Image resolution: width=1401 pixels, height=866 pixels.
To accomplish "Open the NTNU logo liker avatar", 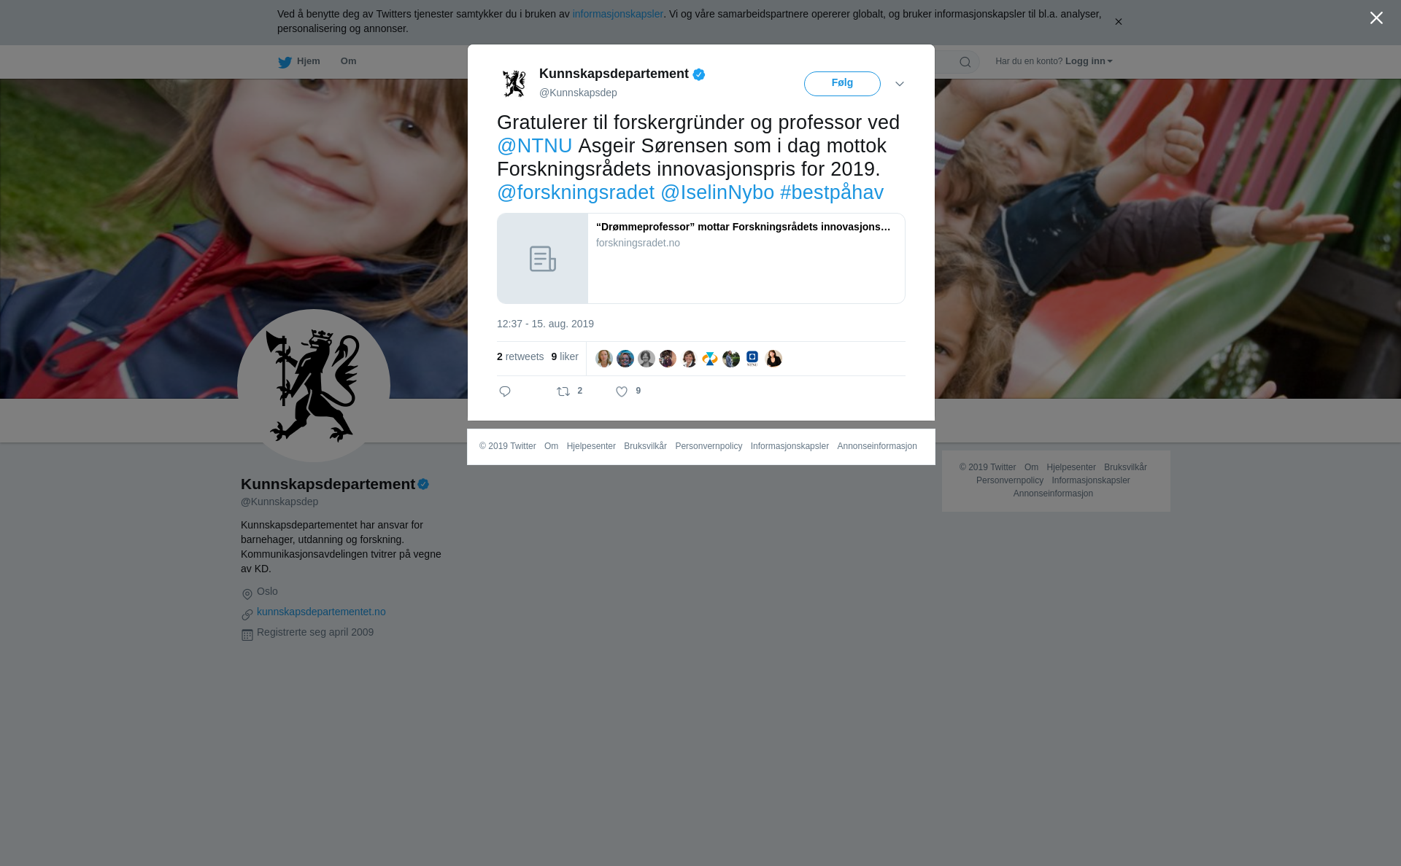I will [752, 359].
